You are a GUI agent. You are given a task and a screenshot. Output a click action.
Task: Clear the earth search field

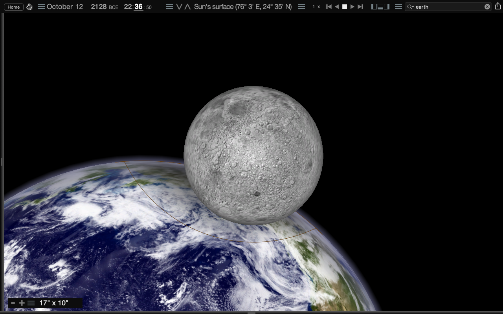click(x=487, y=7)
